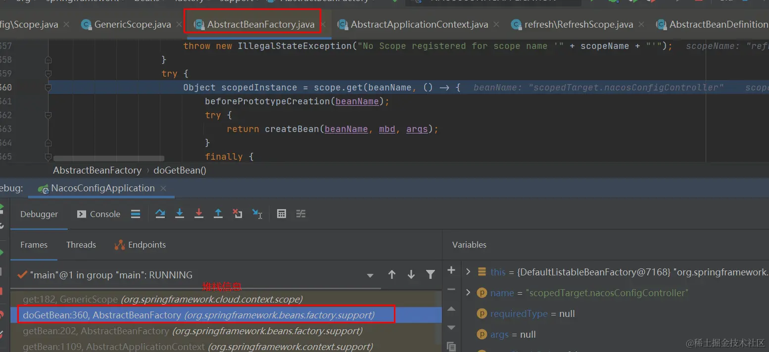Click the Step Into debugger icon
The height and width of the screenshot is (352, 769).
pos(180,214)
